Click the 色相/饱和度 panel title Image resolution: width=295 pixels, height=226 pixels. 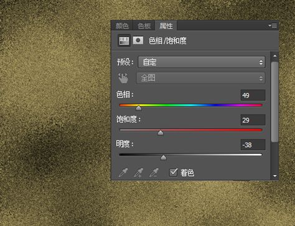pos(167,41)
